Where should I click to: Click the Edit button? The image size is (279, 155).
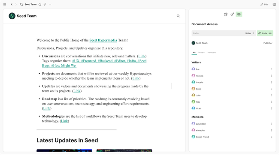coord(264,4)
